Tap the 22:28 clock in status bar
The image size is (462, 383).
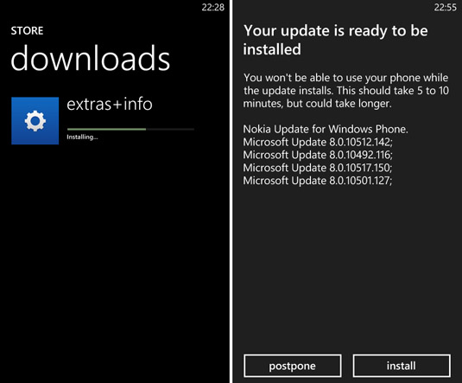point(213,7)
